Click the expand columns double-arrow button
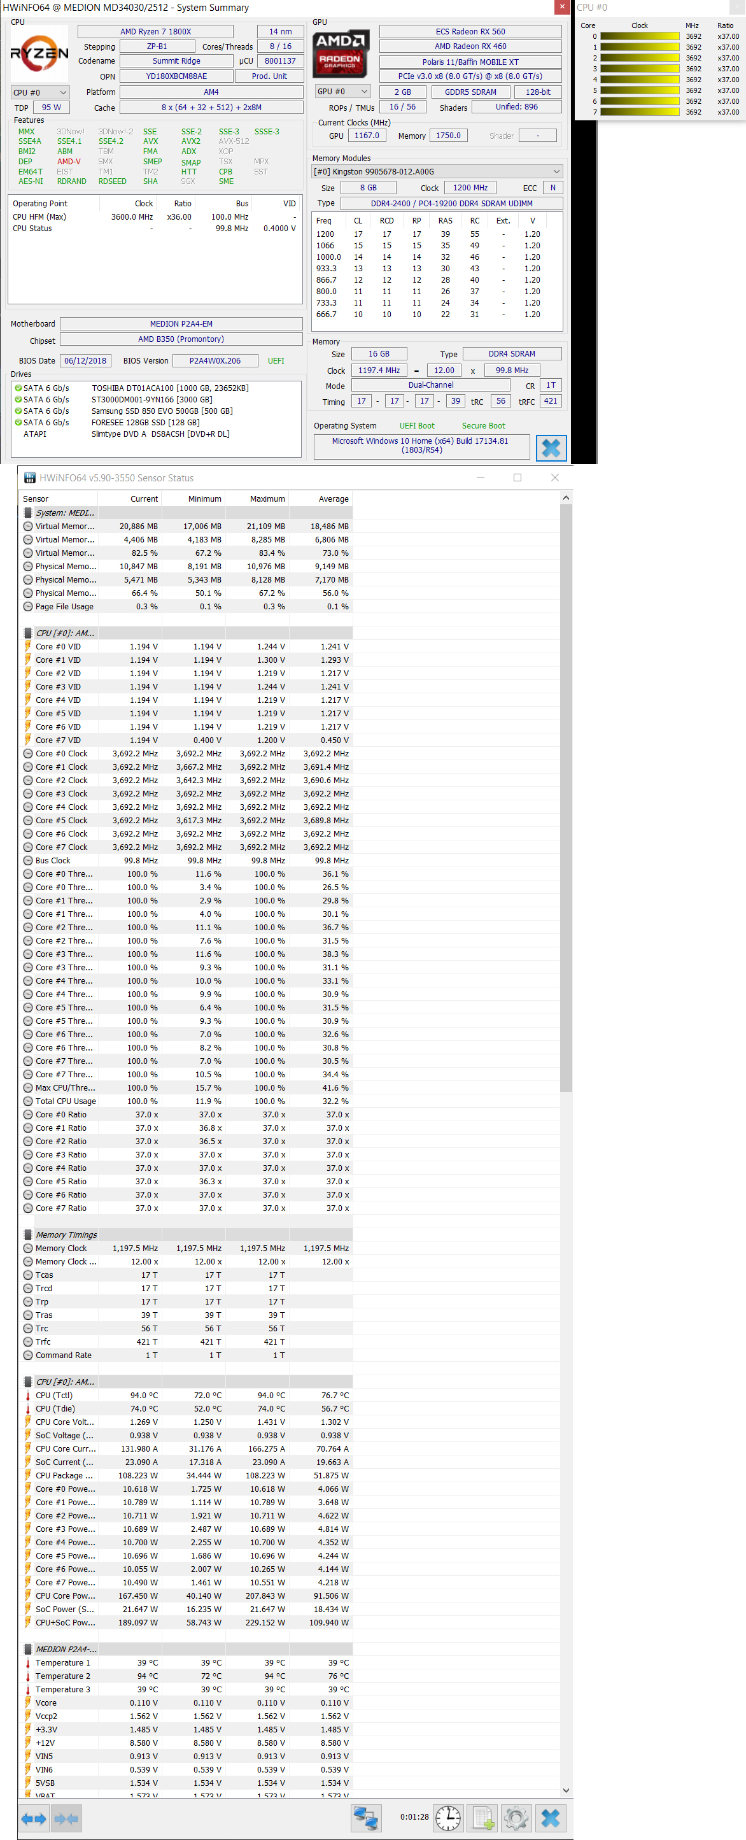Image resolution: width=746 pixels, height=1840 pixels. point(34,1818)
